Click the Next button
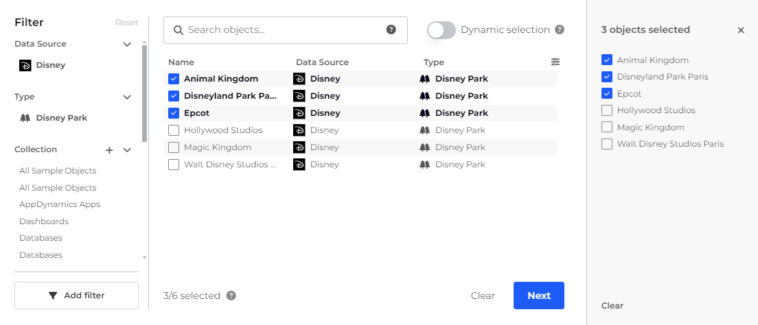 (x=538, y=296)
